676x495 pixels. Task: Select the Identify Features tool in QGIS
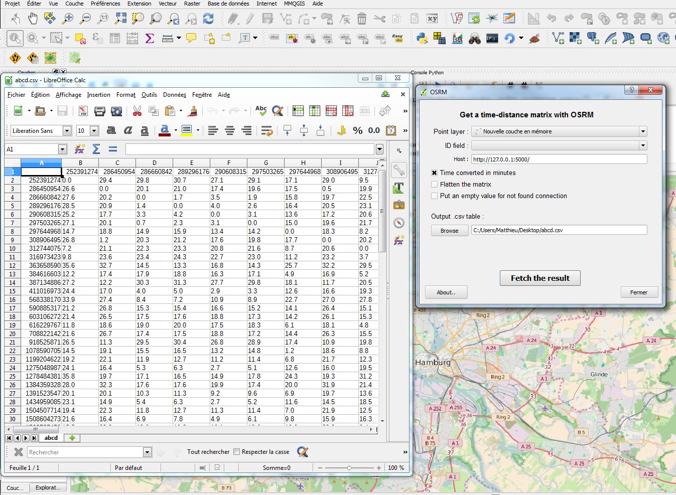[x=15, y=38]
